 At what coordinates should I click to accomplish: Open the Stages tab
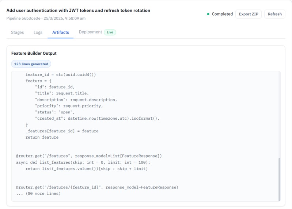click(x=17, y=32)
